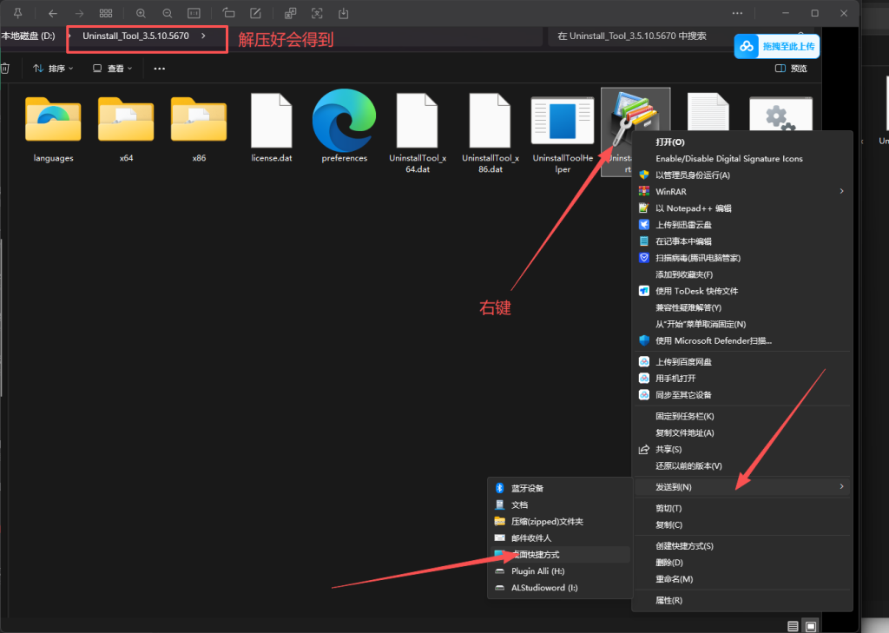Choose Enable/Disable Digital Signature Icons
This screenshot has width=889, height=633.
point(743,158)
